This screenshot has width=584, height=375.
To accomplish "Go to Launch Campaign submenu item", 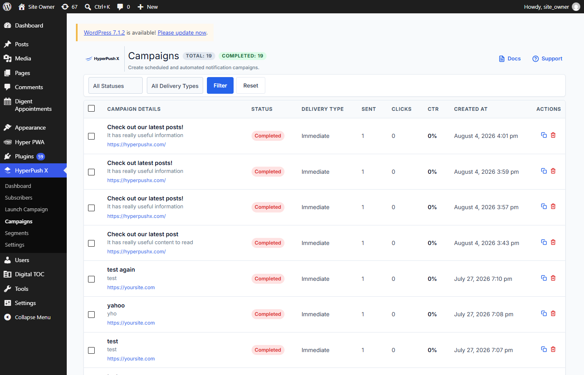I will click(26, 209).
